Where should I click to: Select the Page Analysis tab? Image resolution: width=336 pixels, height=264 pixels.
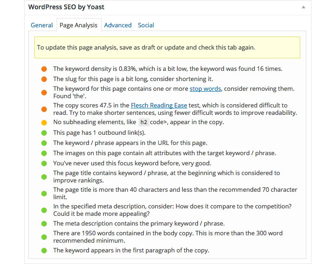coord(78,25)
